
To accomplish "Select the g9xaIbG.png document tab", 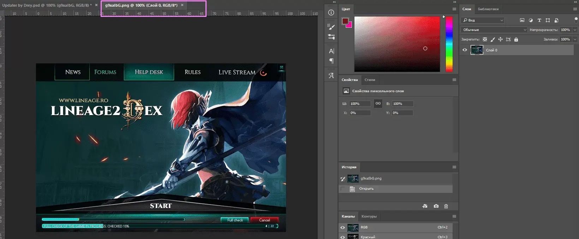I will click(x=141, y=5).
